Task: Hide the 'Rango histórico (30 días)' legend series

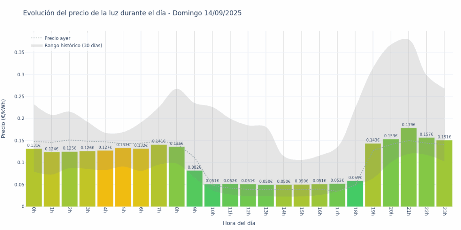Action: coord(73,46)
